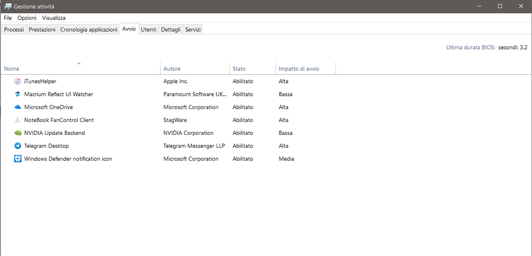This screenshot has height=256, width=532.
Task: Go to the Dettagli tab
Action: (171, 29)
